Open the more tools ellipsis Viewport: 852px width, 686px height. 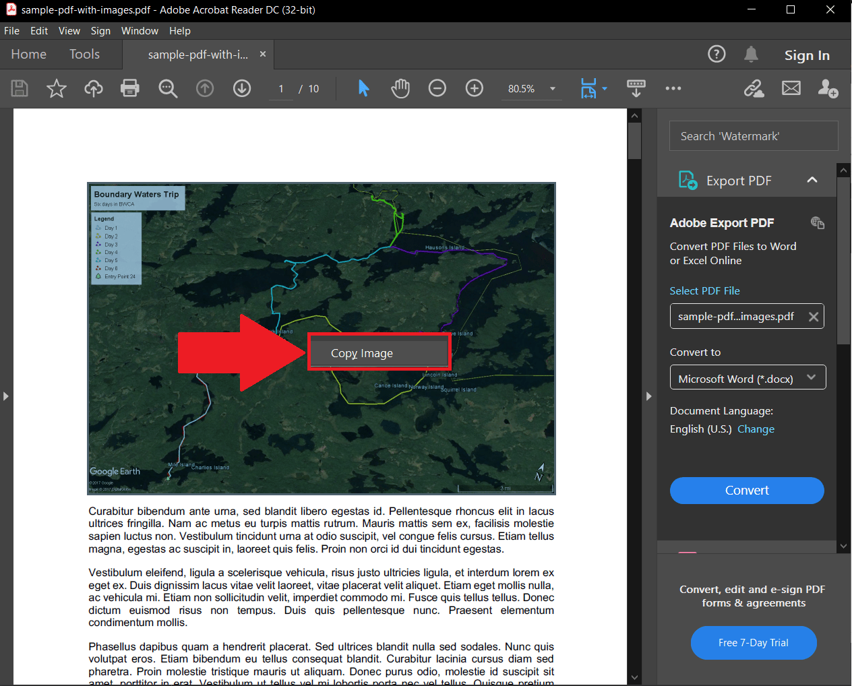click(673, 88)
